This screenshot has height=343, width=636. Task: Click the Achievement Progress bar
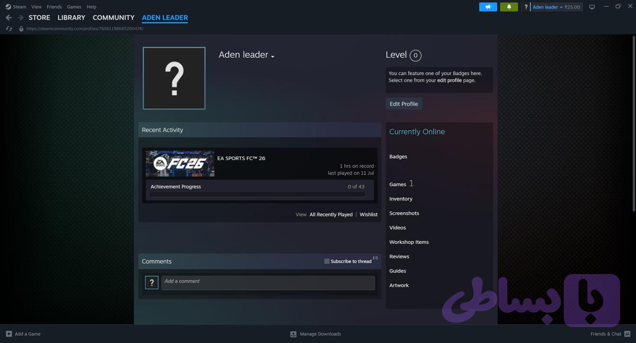(x=258, y=195)
